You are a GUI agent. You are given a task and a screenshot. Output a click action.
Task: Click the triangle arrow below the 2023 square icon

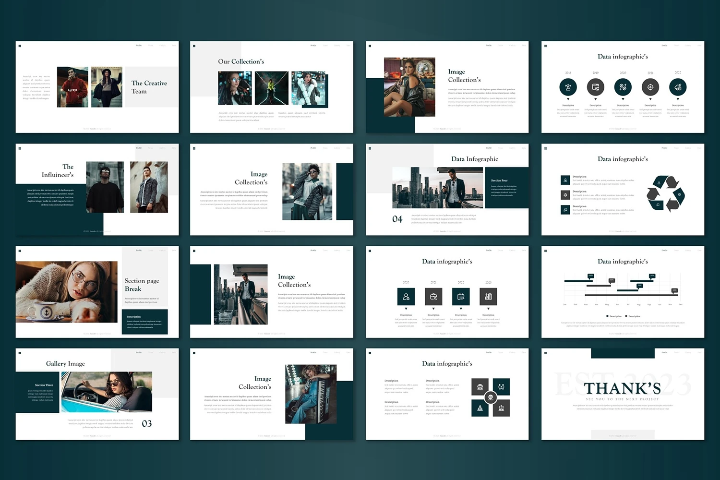pos(488,309)
